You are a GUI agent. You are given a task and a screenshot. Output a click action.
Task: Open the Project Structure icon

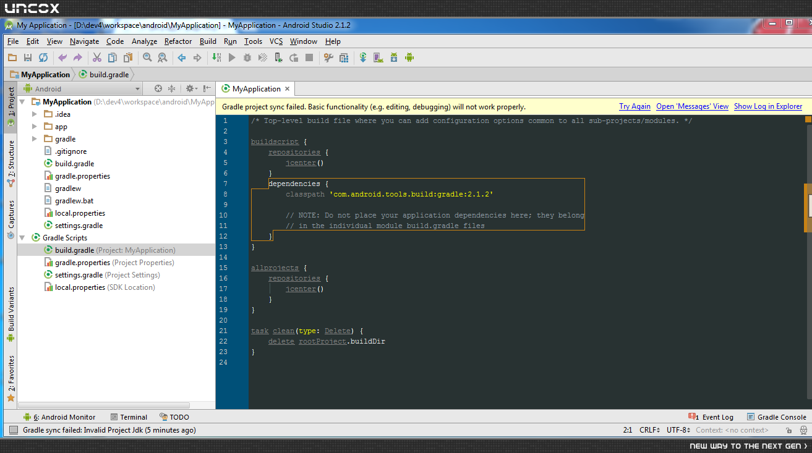tap(344, 57)
